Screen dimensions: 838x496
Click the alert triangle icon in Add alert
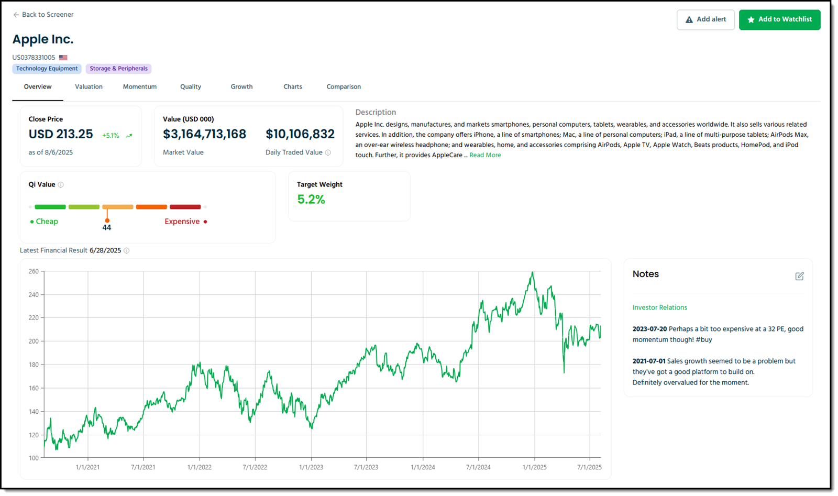(x=689, y=20)
